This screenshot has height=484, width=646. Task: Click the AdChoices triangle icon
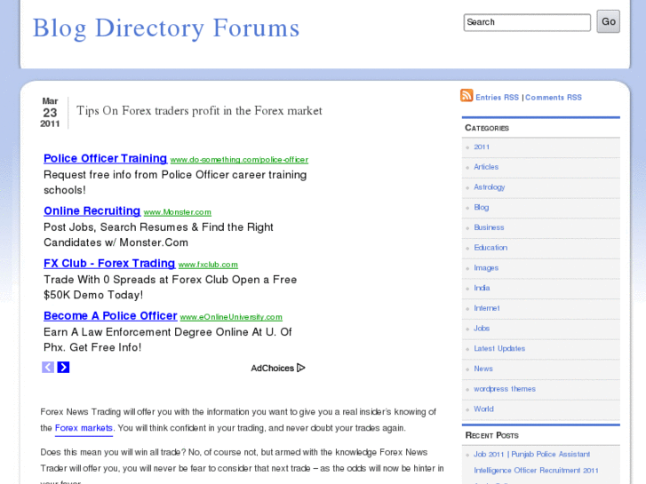301,368
